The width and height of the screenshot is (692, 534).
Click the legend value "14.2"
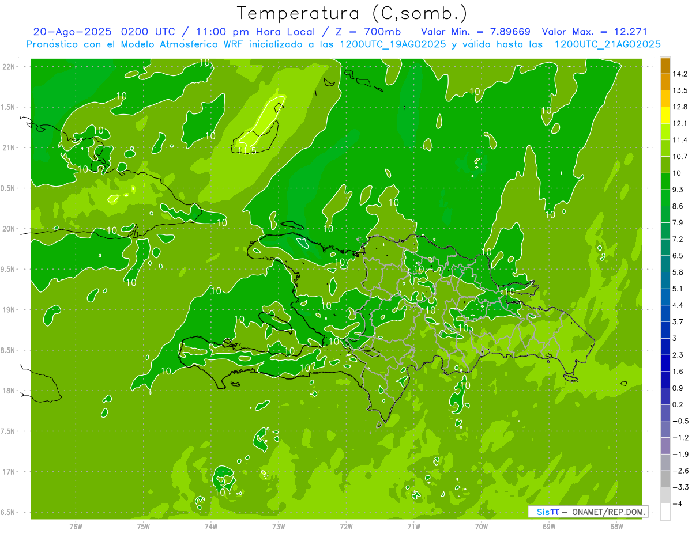click(x=680, y=74)
